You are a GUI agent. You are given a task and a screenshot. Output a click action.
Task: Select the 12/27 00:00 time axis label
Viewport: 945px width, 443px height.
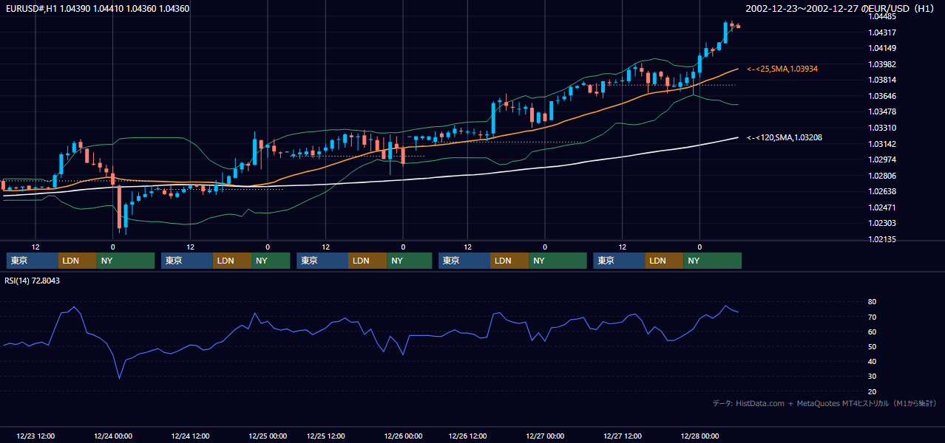(x=545, y=436)
